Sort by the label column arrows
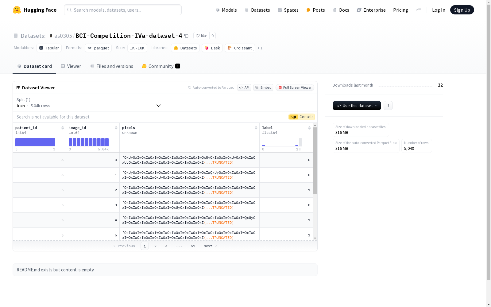The height and width of the screenshot is (307, 491). point(309,128)
